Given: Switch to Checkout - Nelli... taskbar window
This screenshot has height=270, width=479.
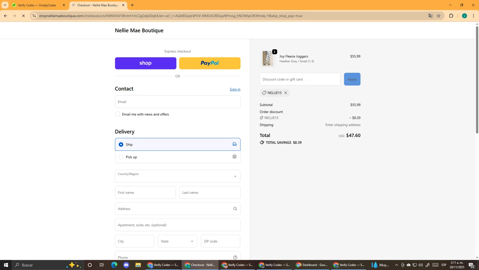Looking at the screenshot, I should pyautogui.click(x=200, y=265).
